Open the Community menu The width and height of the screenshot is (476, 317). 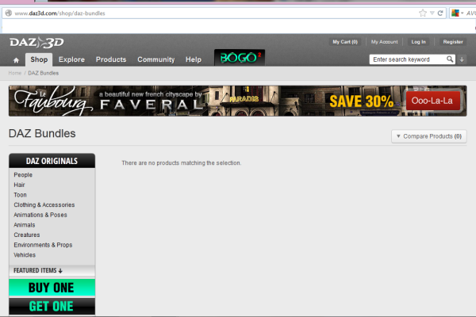tap(156, 59)
